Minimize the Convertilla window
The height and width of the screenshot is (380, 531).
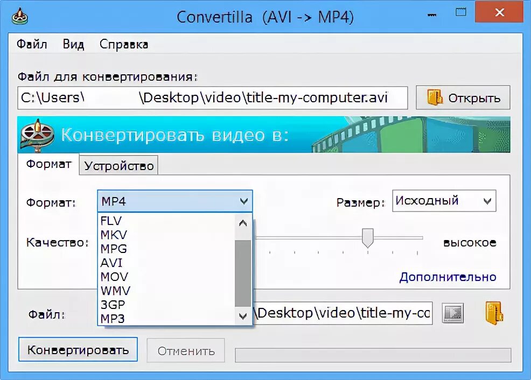tap(432, 15)
